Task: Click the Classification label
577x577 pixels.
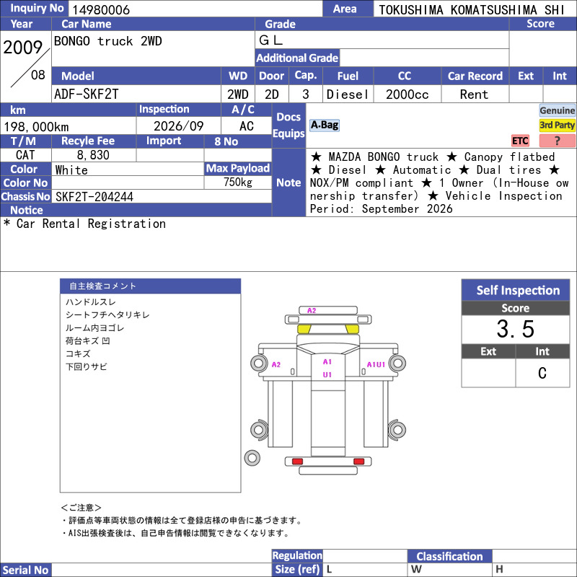Action: (449, 556)
